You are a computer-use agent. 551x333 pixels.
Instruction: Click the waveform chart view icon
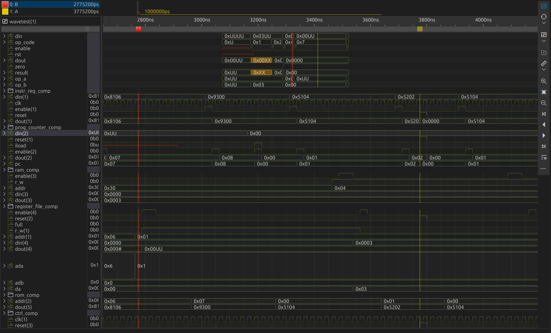tap(544, 6)
